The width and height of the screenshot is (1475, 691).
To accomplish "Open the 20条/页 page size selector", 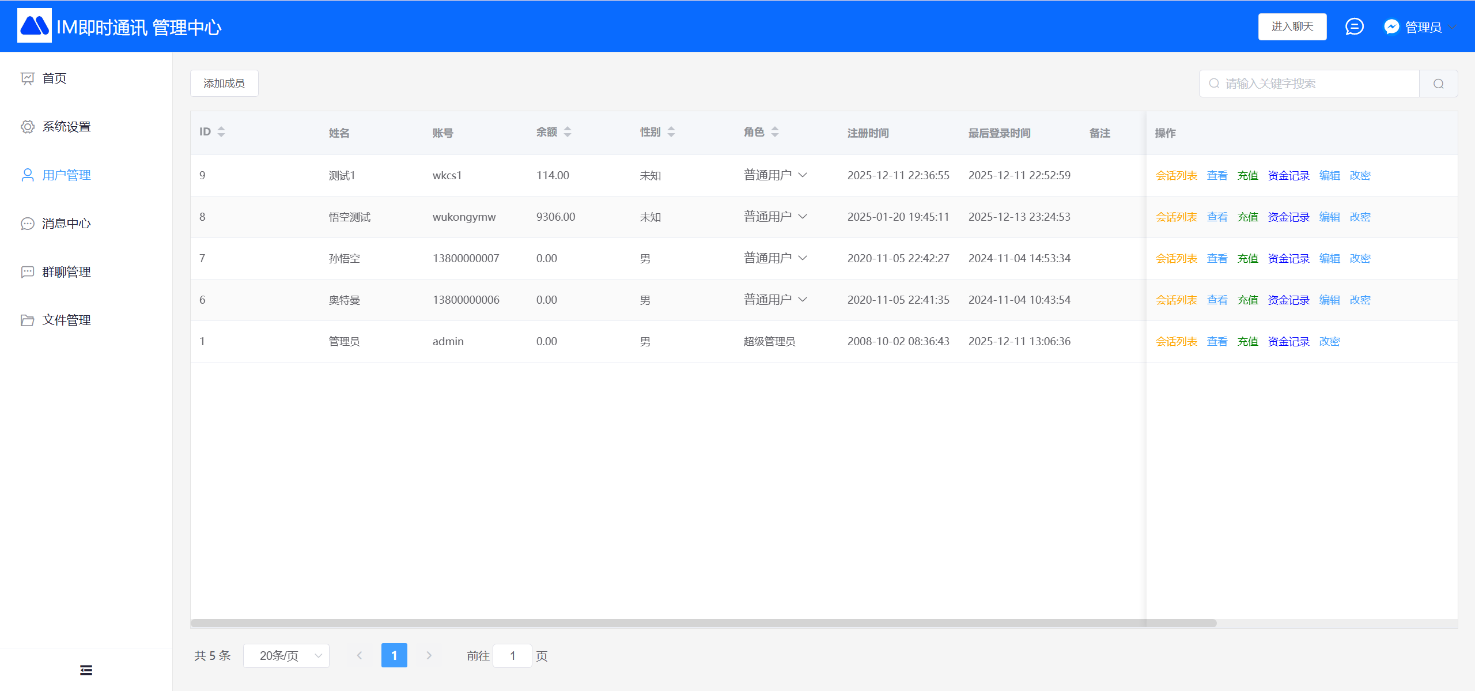I will (286, 655).
